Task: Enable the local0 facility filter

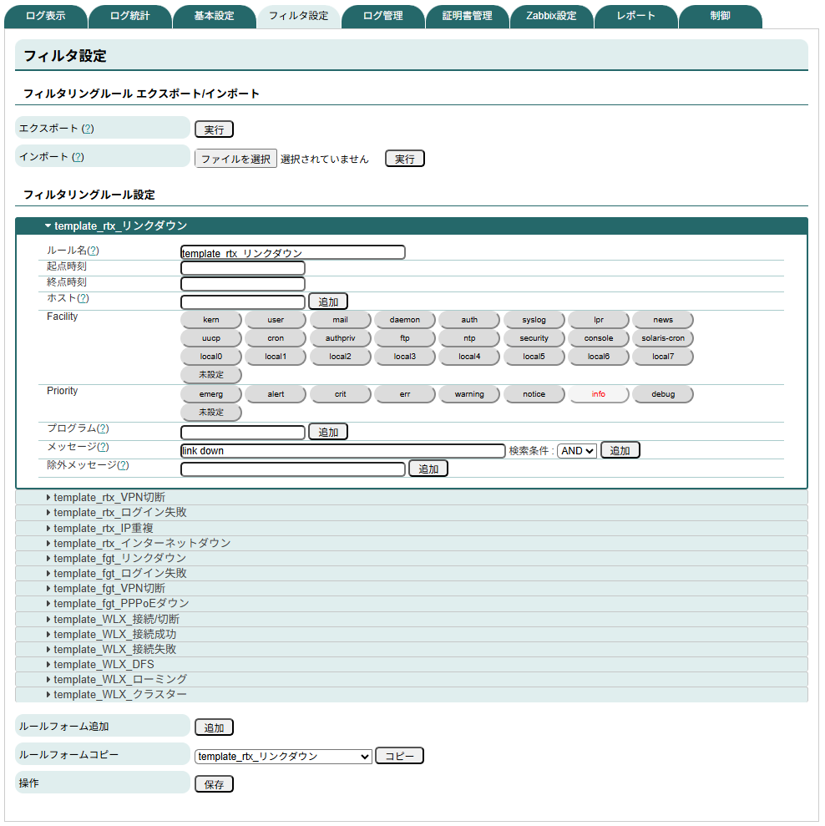Action: [x=210, y=356]
